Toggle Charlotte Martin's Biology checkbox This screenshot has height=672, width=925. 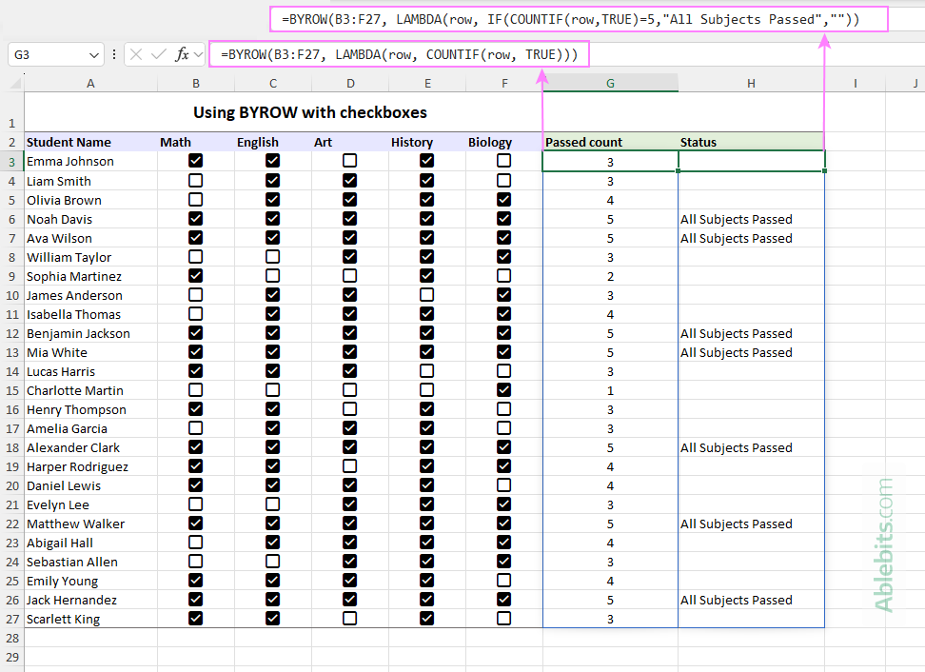pyautogui.click(x=504, y=390)
